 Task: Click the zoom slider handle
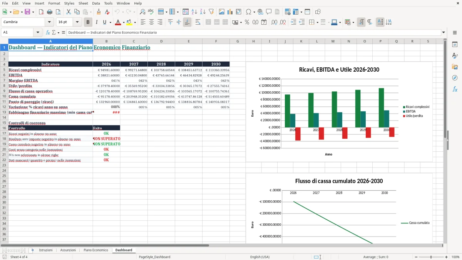point(431,257)
